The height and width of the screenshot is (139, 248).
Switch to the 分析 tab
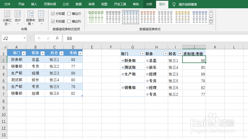[x=149, y=4]
